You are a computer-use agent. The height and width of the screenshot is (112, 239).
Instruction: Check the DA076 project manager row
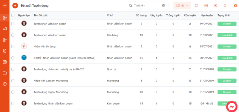[x=13, y=69]
